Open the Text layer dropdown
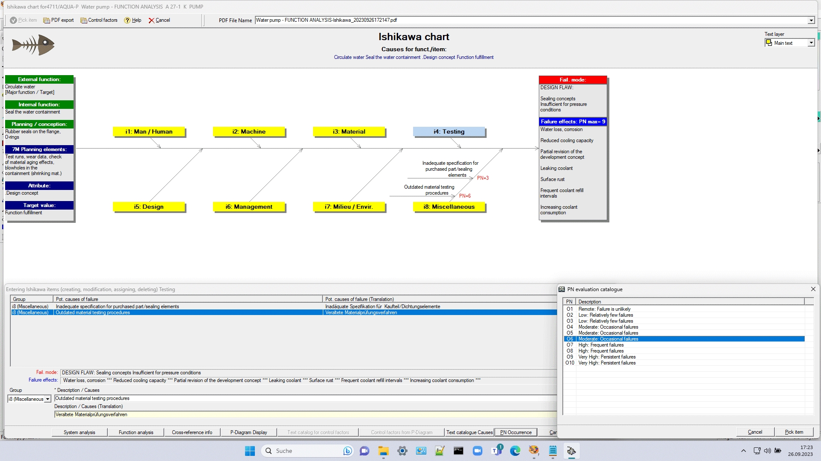 point(811,43)
